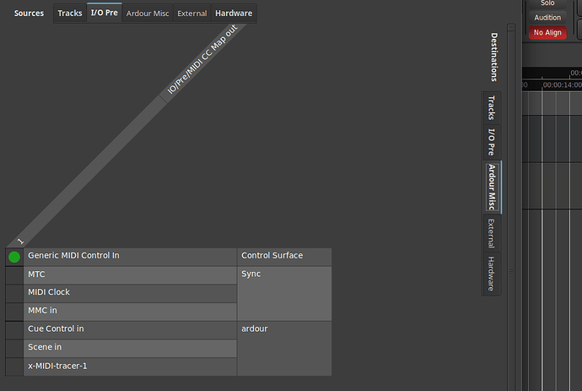Enable the MMC in connection cell
Viewport: 582px width, 391px height.
[x=14, y=312]
